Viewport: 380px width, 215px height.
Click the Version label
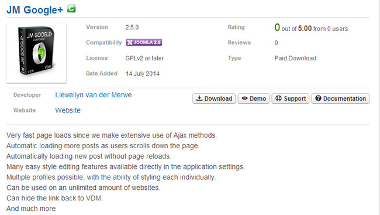coord(97,27)
